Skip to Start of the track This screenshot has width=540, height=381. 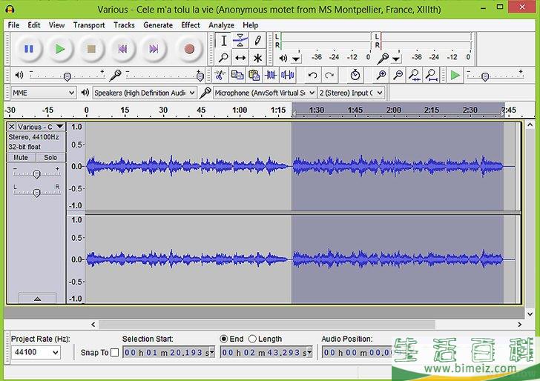[x=122, y=49]
